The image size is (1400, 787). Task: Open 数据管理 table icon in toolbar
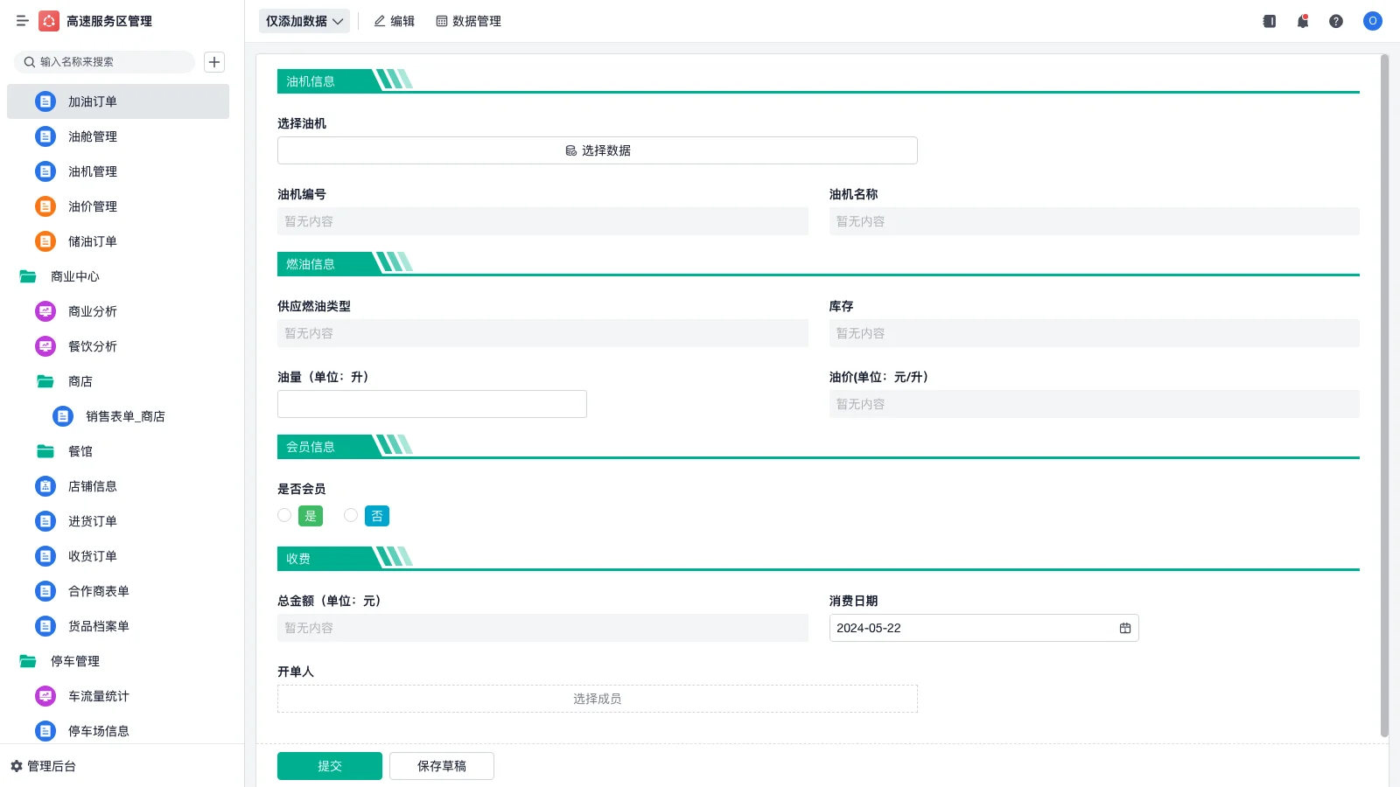440,21
